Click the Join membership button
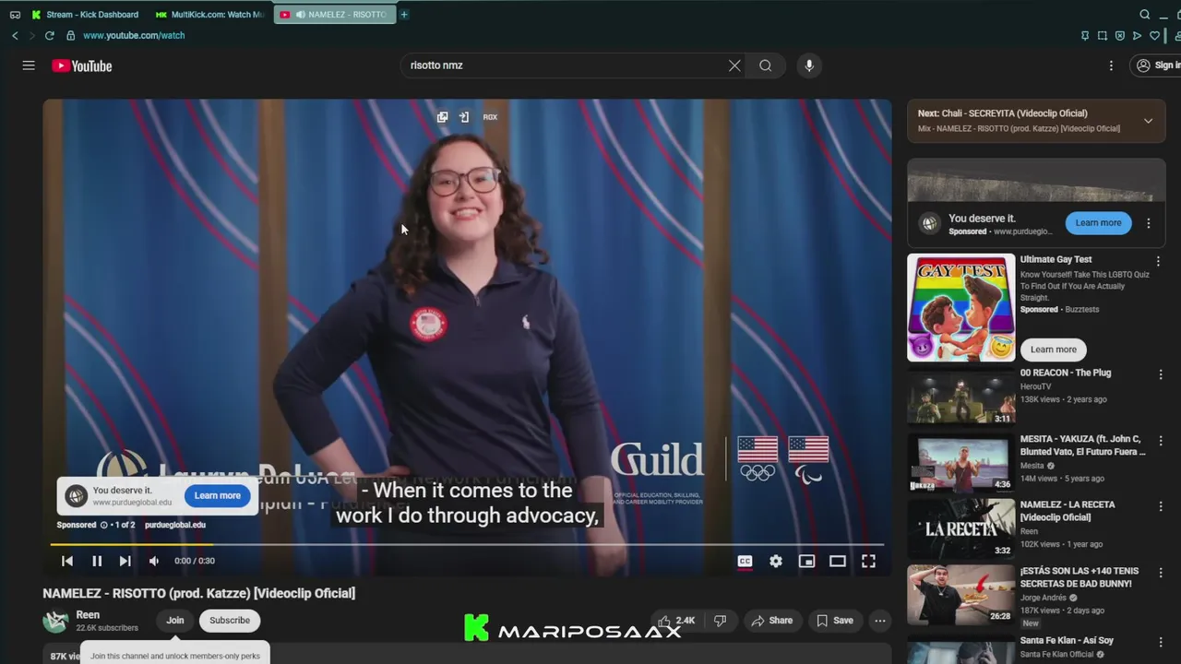1181x664 pixels. (x=175, y=621)
